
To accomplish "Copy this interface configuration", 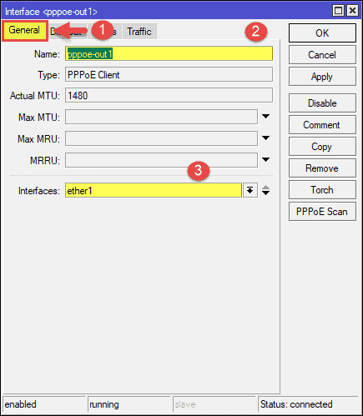I will tap(322, 147).
